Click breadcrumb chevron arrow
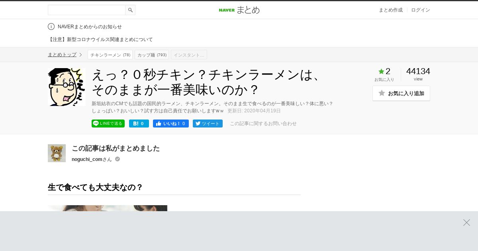Viewport: 478px width, 251px height. [x=80, y=55]
